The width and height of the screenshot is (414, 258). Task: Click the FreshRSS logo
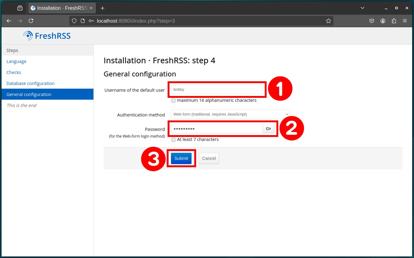(x=47, y=36)
